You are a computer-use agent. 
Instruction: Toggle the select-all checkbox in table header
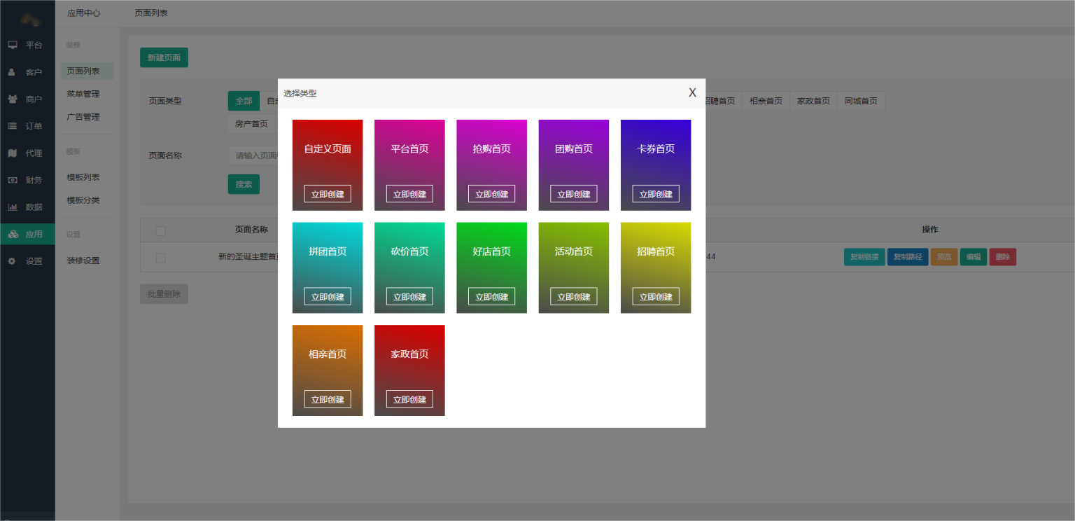161,230
